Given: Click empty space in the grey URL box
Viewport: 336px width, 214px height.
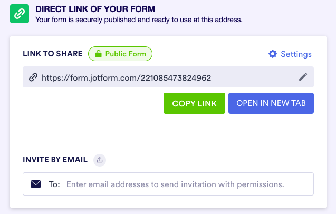Looking at the screenshot, I should pos(253,77).
